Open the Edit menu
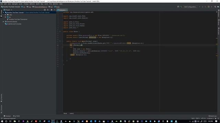This screenshot has width=220, height=123. 5,4
